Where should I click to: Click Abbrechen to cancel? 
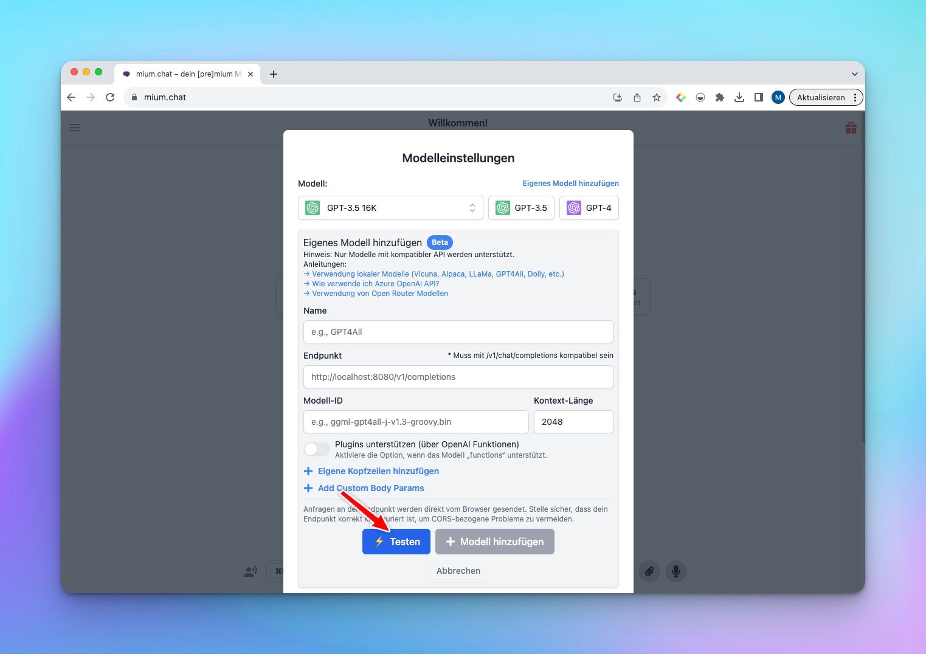coord(458,571)
